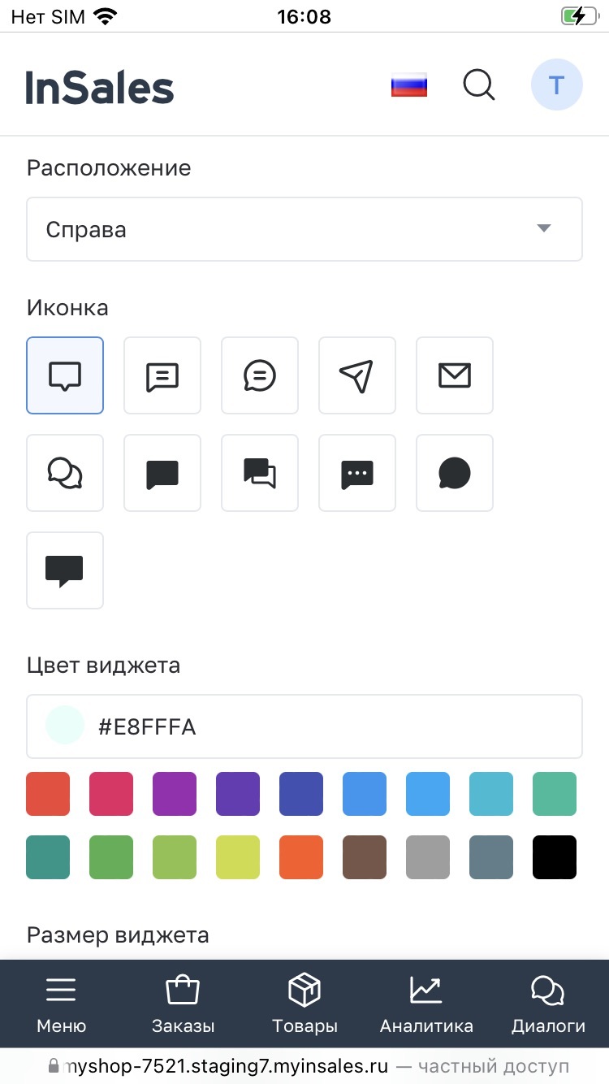Select the paper plane widget icon
This screenshot has height=1084, width=609.
[x=357, y=375]
